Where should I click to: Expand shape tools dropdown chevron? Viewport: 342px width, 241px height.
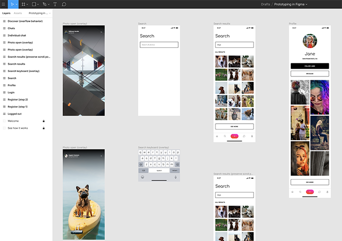(38, 4)
